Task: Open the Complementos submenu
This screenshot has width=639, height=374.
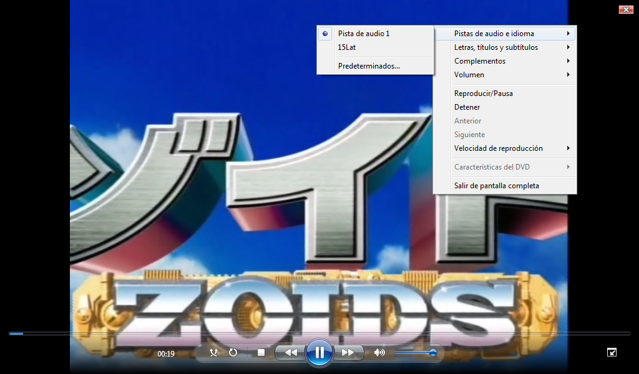Action: [505, 61]
